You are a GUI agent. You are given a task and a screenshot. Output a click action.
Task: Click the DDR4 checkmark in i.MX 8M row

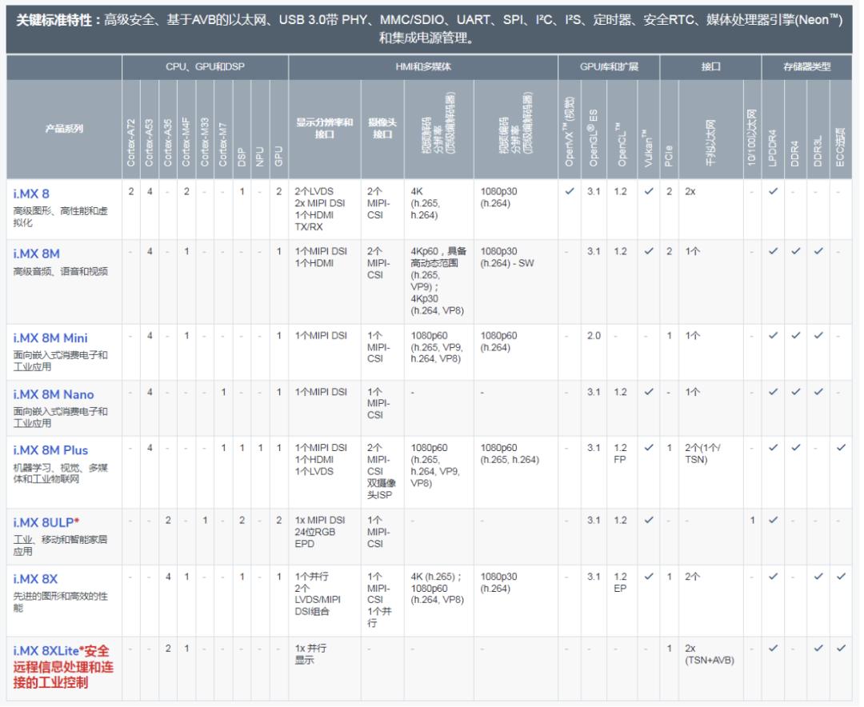pyautogui.click(x=796, y=251)
